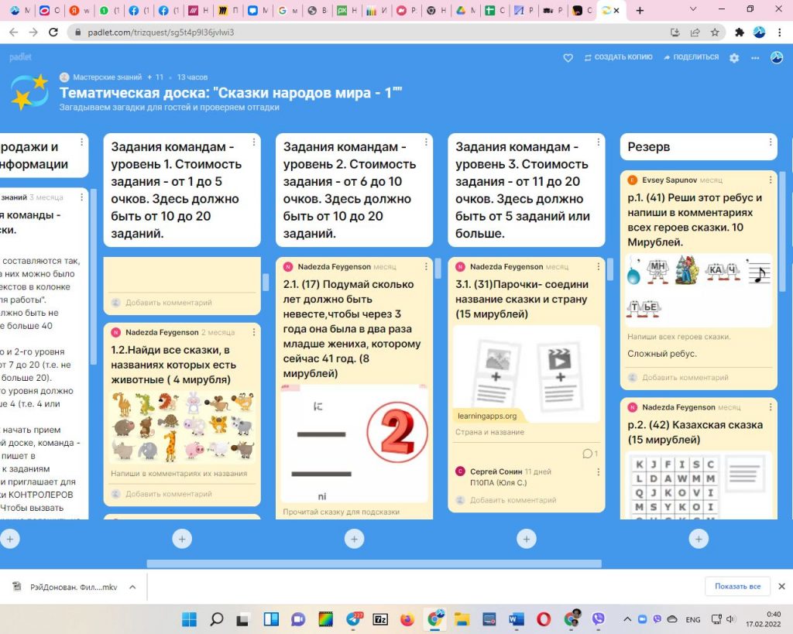Bookmark this page with the star icon
This screenshot has width=793, height=634.
point(715,33)
